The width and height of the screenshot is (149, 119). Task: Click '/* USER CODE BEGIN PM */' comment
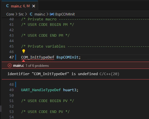click(48, 25)
